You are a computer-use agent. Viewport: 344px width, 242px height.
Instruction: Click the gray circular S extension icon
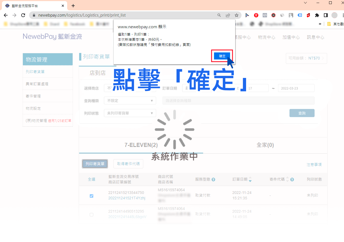(x=282, y=15)
